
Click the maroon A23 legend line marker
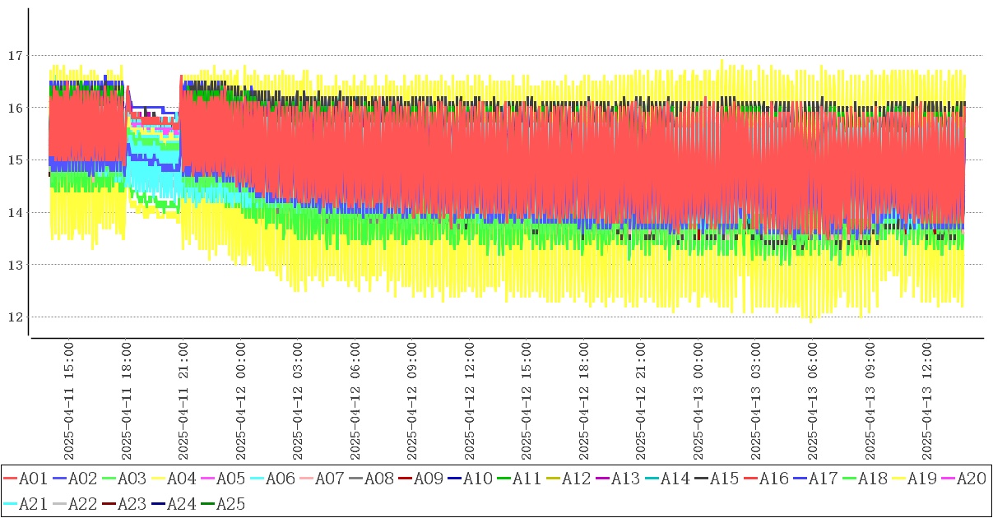click(x=109, y=503)
